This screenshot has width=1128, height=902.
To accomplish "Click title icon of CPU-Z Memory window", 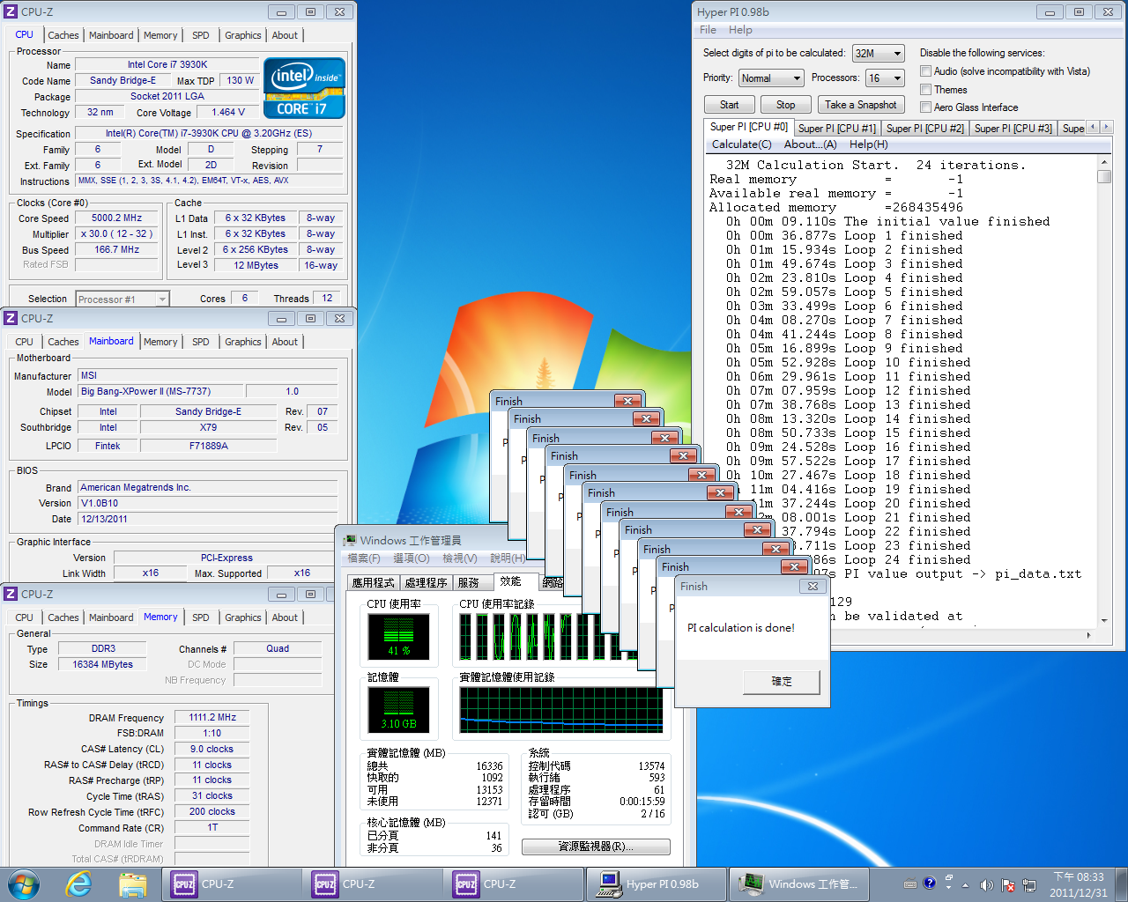I will tap(11, 594).
